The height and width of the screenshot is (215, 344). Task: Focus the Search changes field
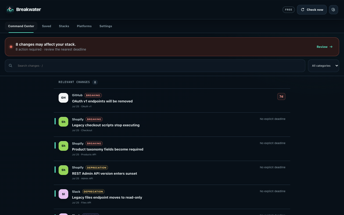[155, 66]
